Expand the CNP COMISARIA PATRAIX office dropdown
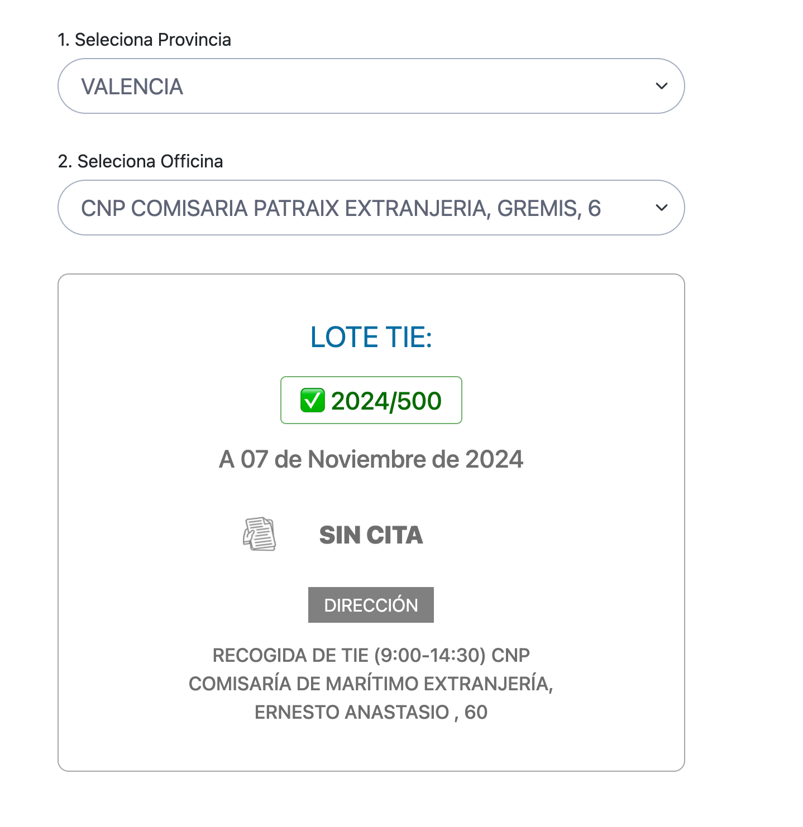This screenshot has height=827, width=803. [371, 208]
